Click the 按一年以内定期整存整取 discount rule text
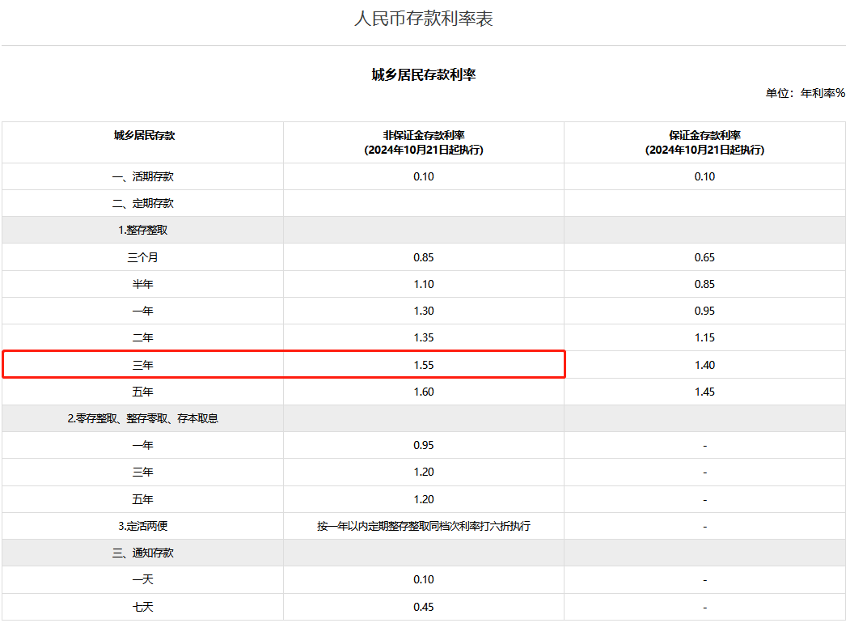 click(x=424, y=526)
